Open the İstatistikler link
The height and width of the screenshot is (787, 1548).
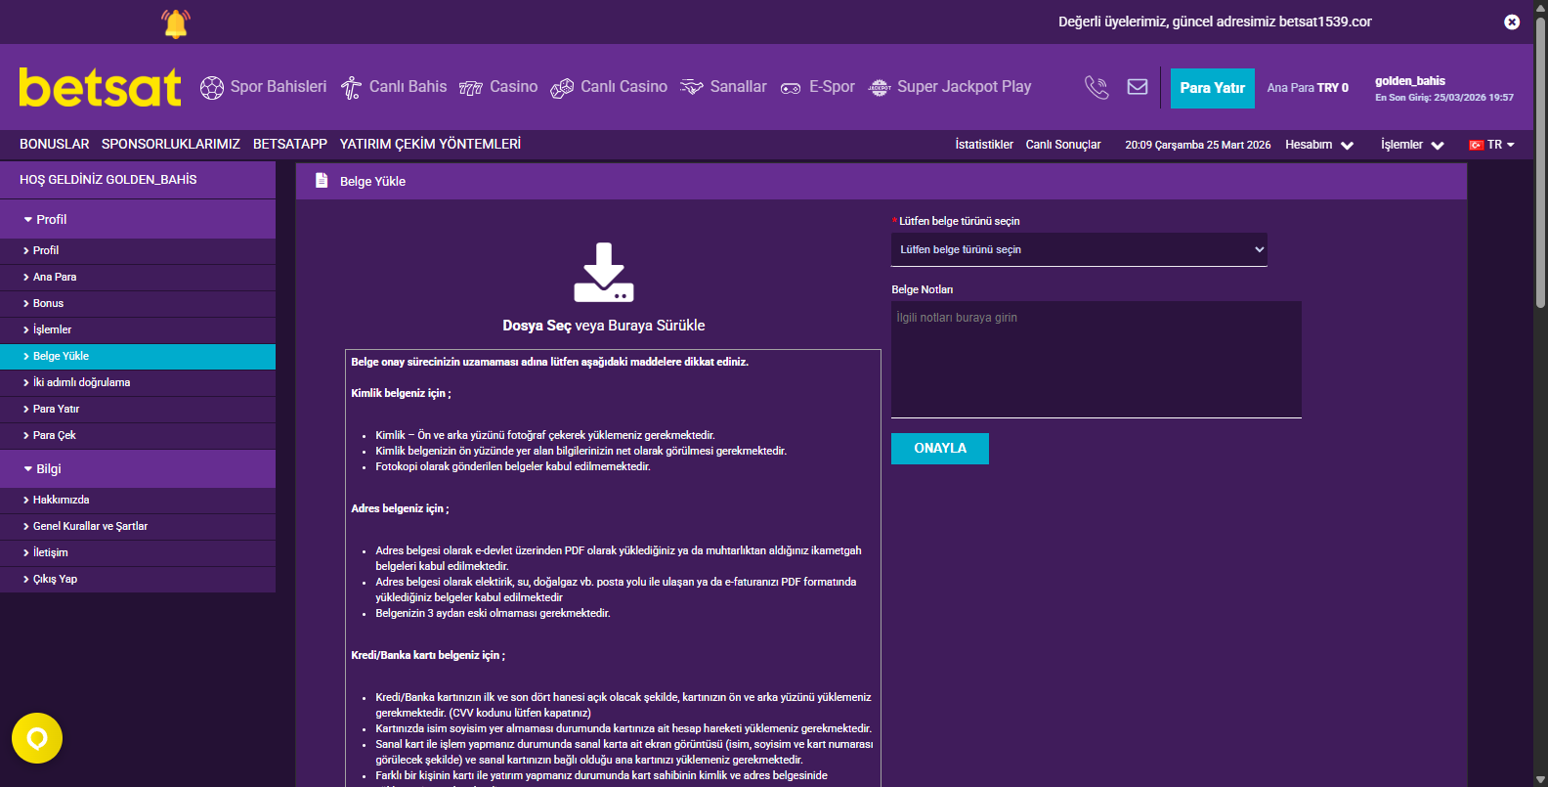pos(984,145)
